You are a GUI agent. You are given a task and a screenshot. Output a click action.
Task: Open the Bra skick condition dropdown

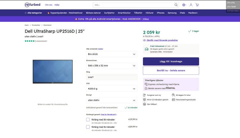[112, 54]
